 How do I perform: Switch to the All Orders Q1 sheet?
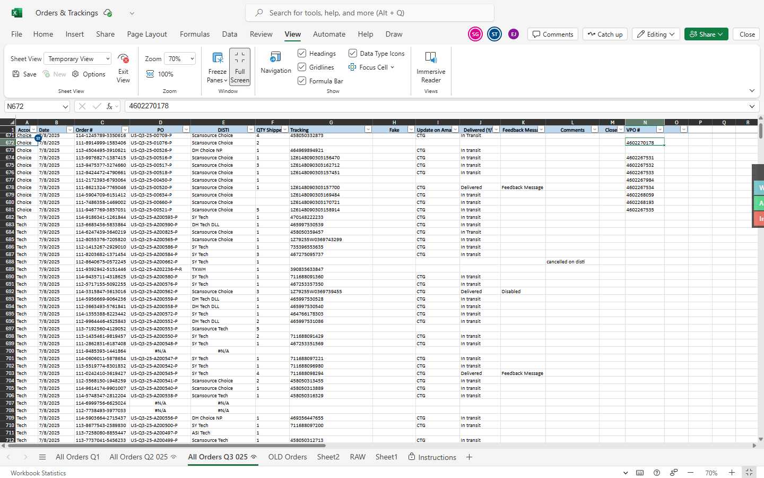(77, 457)
